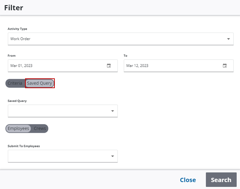Select the Employees toggle option
The image size is (240, 189).
[18, 128]
